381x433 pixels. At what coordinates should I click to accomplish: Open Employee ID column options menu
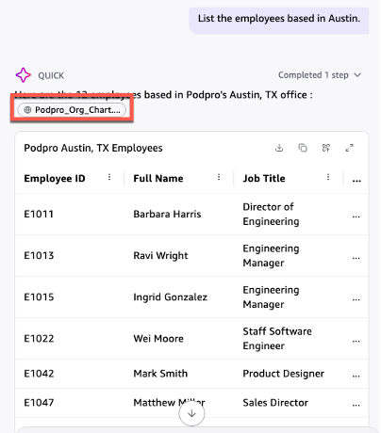[109, 177]
